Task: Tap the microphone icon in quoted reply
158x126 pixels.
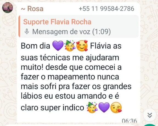Action: [x=27, y=31]
